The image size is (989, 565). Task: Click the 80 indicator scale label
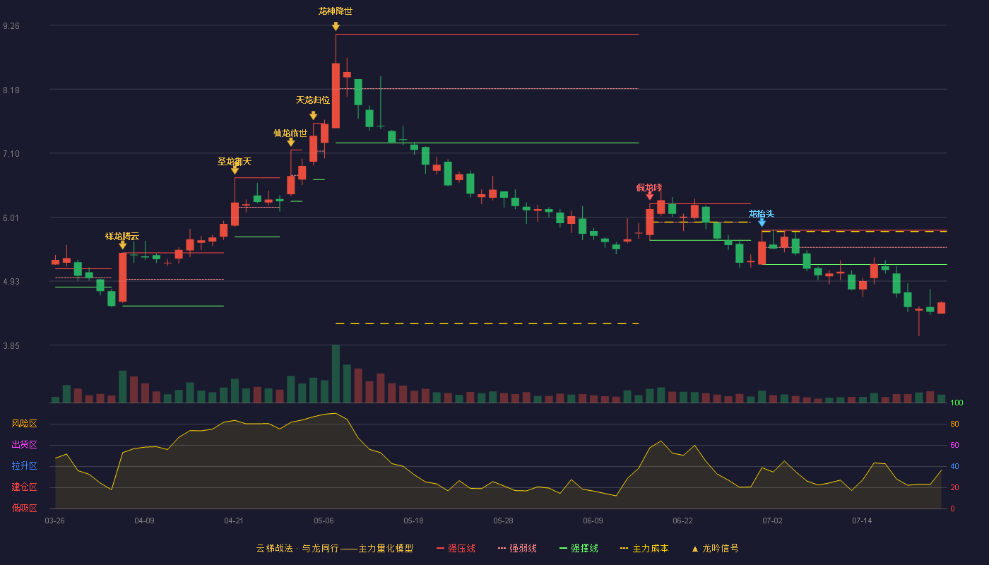coord(954,424)
